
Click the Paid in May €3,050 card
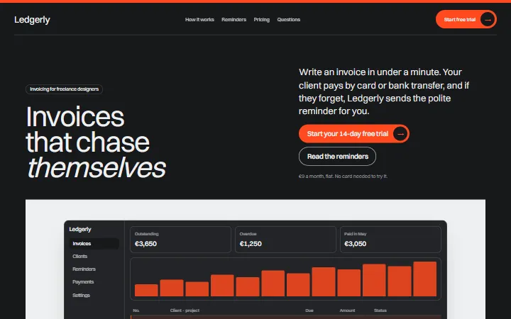coord(390,240)
